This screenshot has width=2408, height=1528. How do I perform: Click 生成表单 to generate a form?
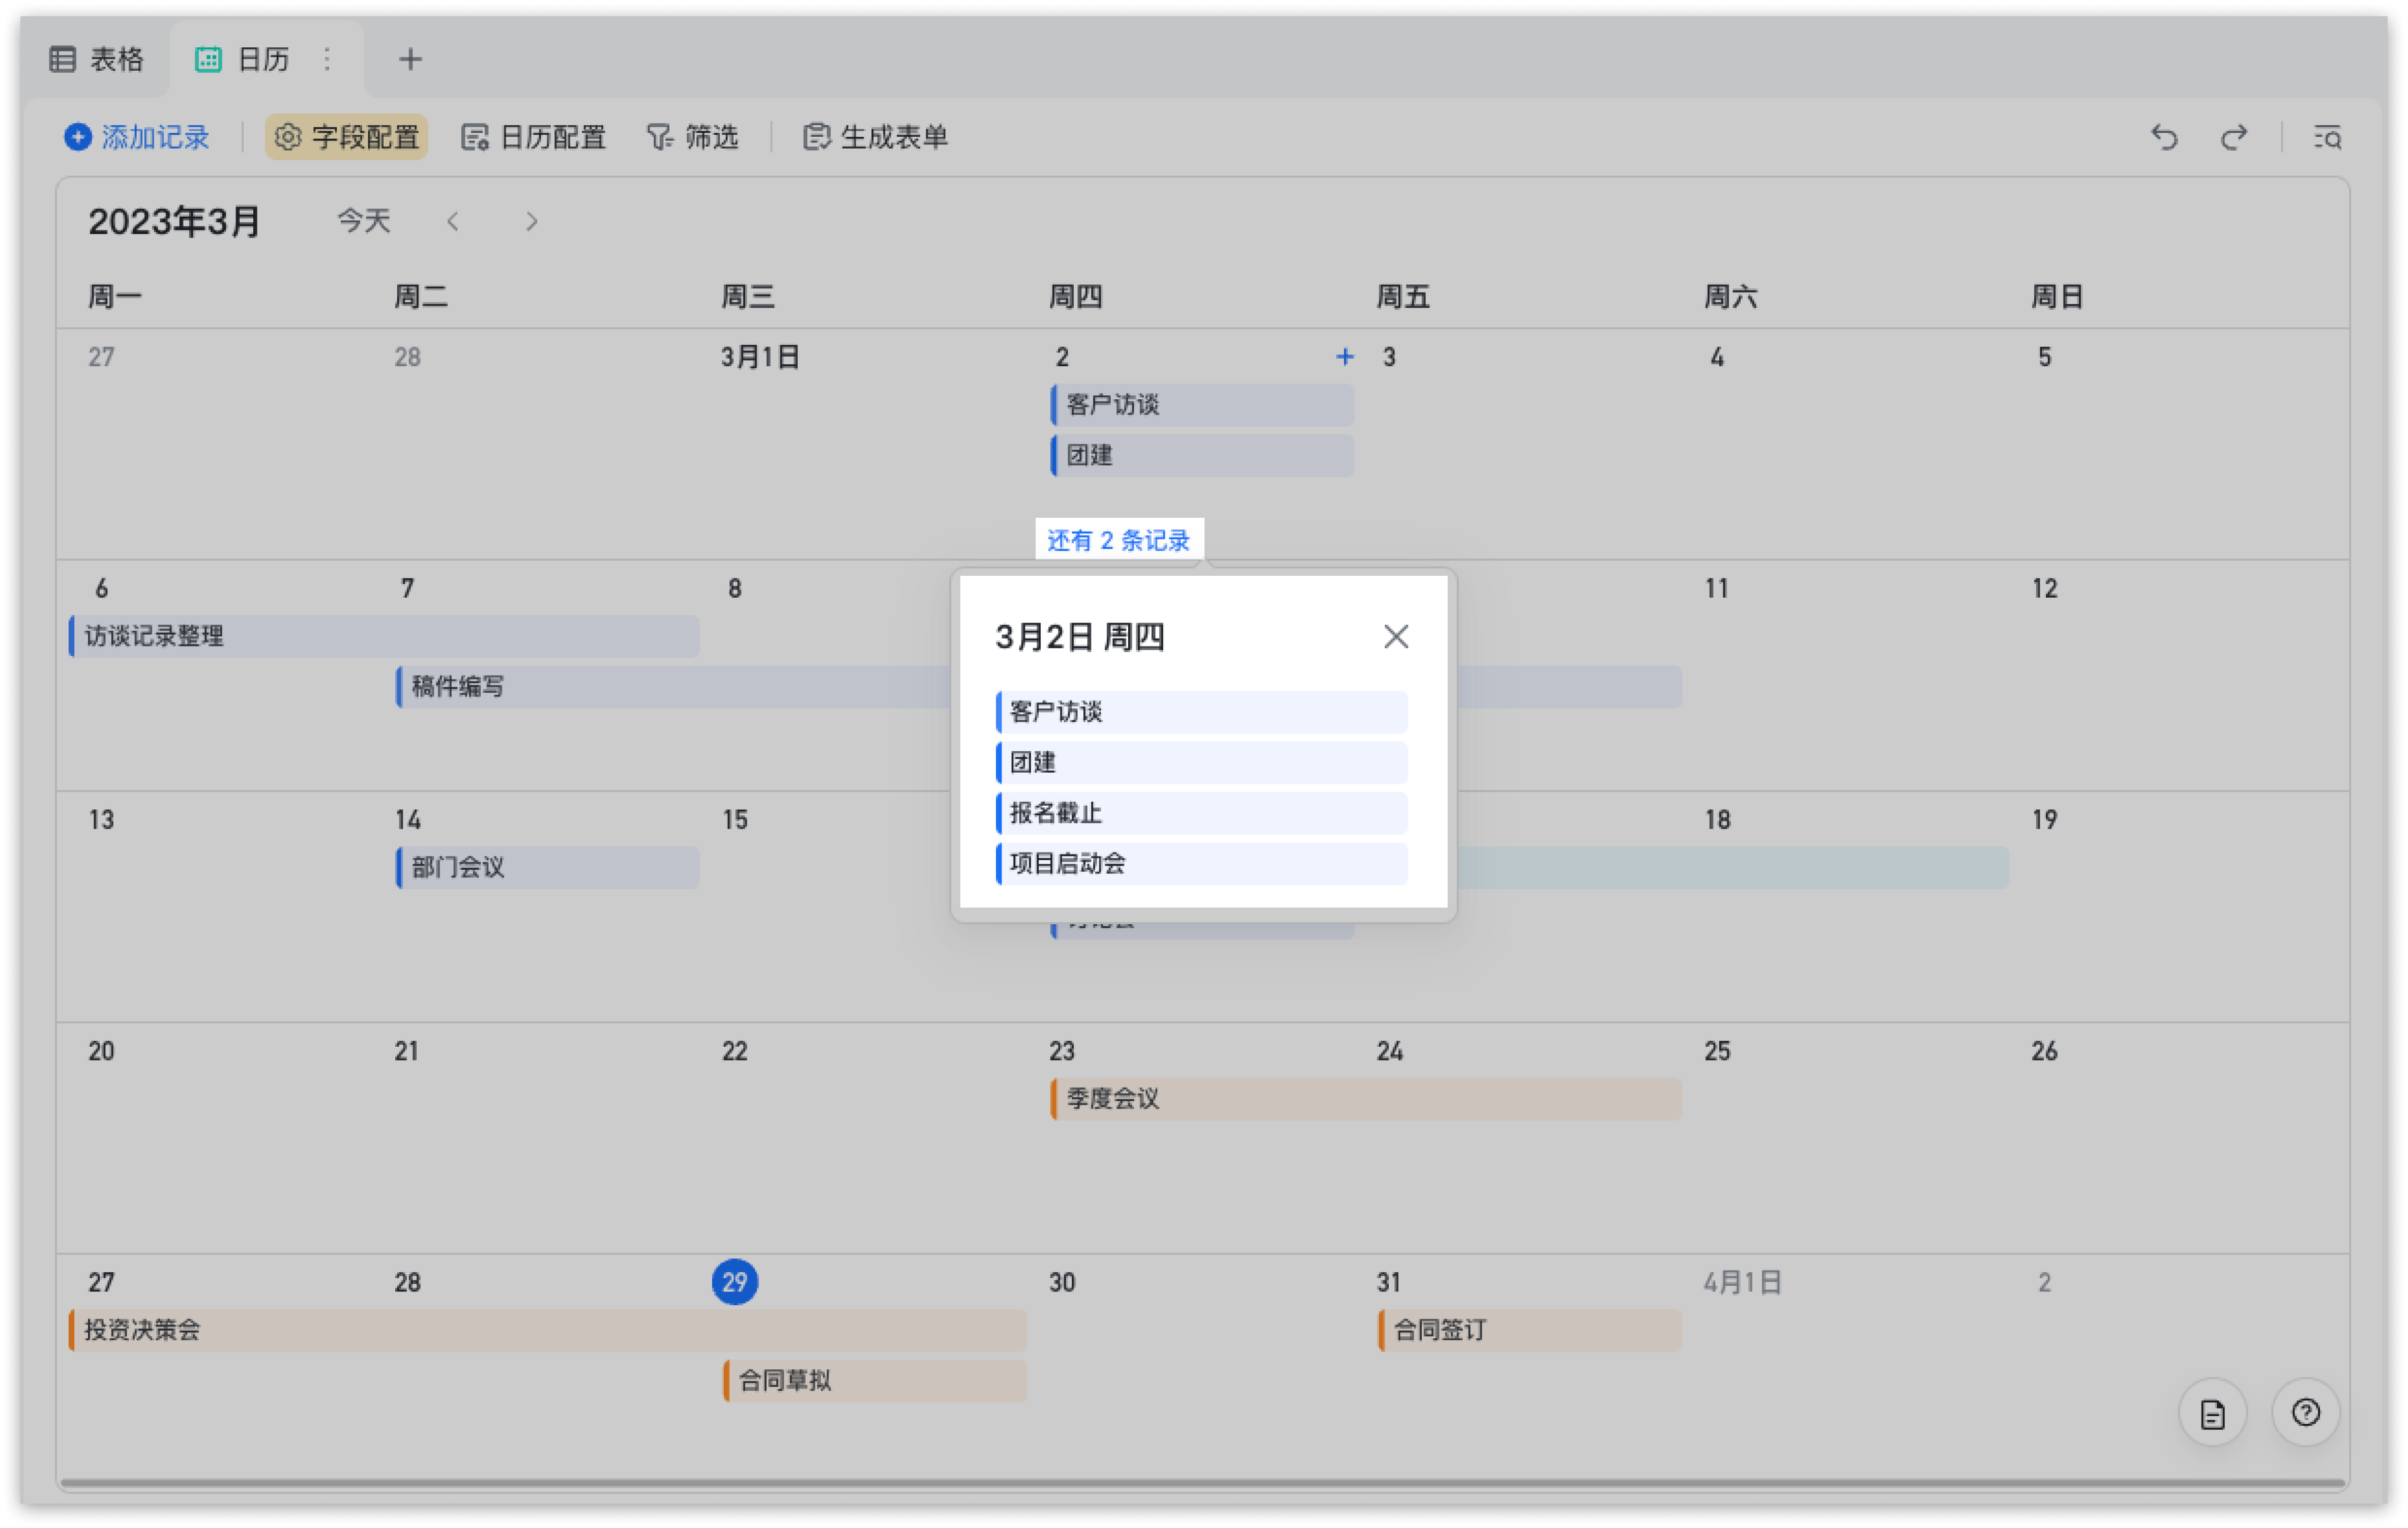pos(874,137)
